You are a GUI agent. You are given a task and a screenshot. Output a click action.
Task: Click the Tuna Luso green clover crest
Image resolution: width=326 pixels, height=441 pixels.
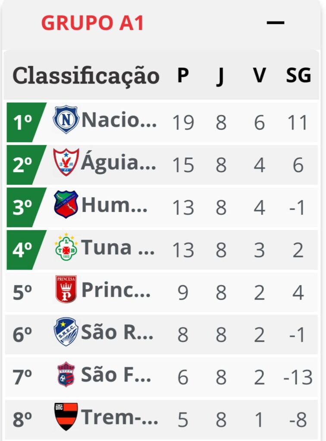pos(66,247)
